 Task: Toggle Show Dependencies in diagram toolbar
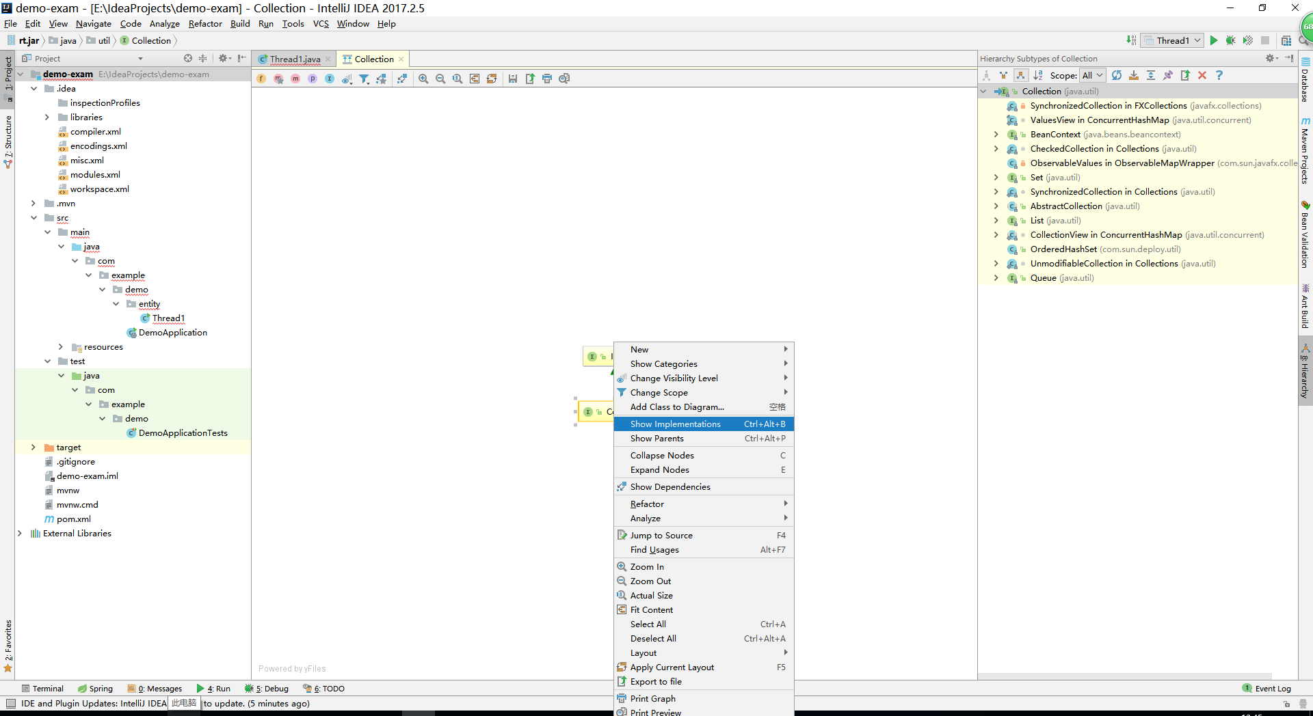[402, 79]
